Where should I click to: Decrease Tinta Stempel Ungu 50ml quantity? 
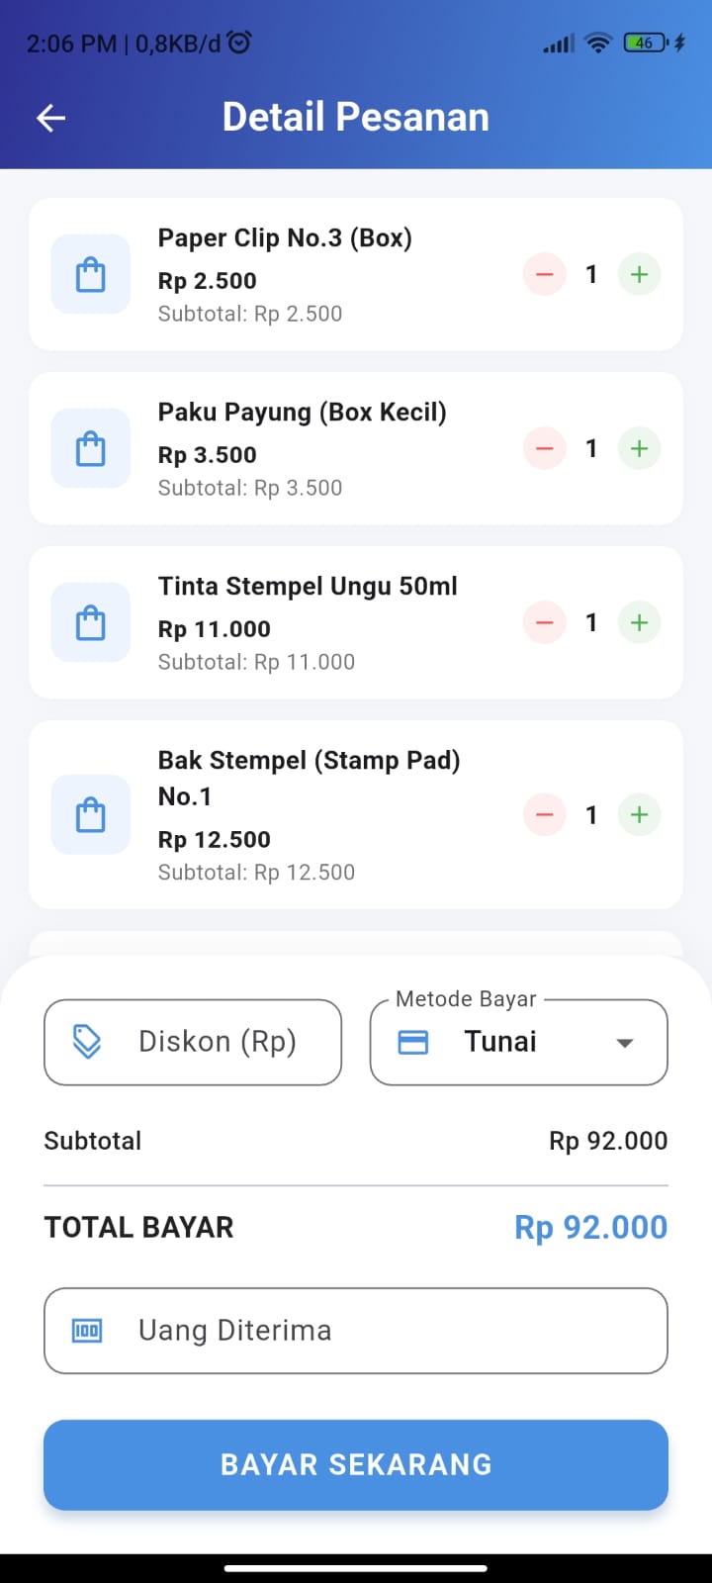tap(544, 622)
